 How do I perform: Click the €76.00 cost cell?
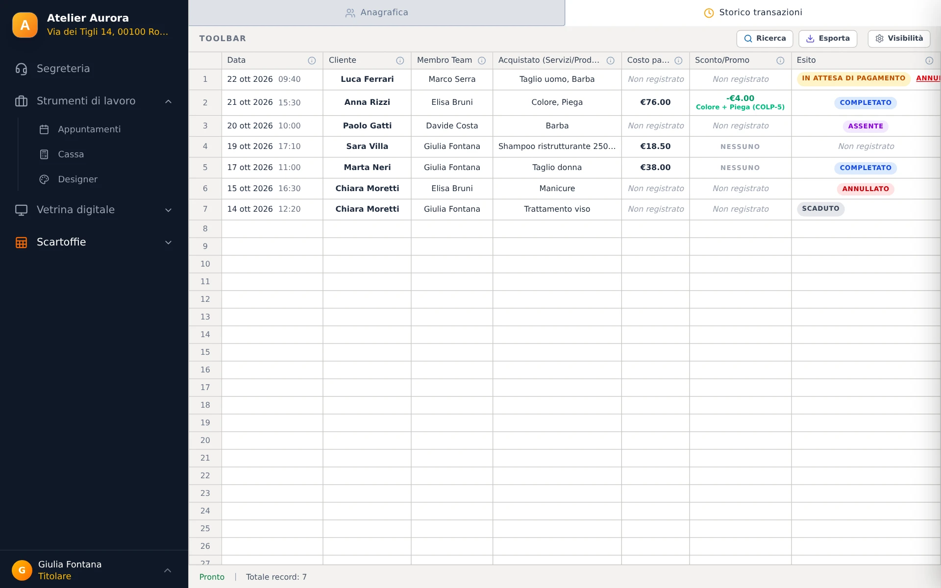coord(655,102)
